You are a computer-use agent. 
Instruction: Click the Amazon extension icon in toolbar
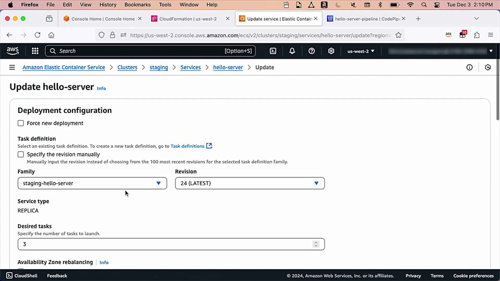coord(448,35)
